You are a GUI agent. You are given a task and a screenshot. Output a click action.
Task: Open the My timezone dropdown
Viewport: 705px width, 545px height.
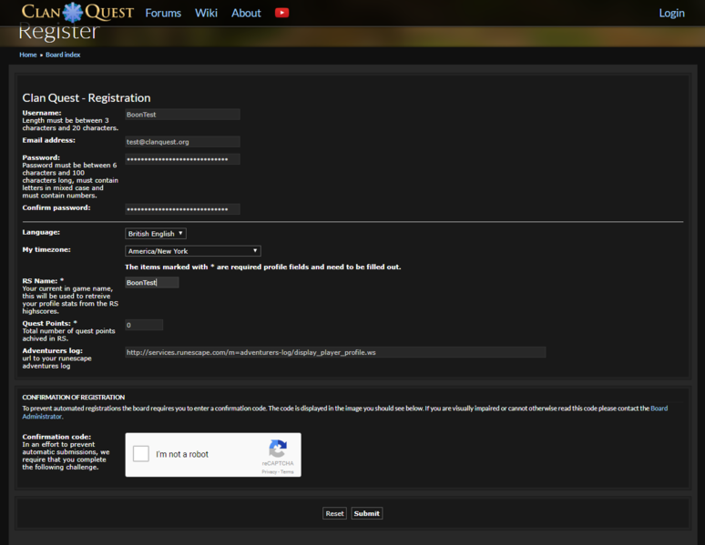[193, 251]
